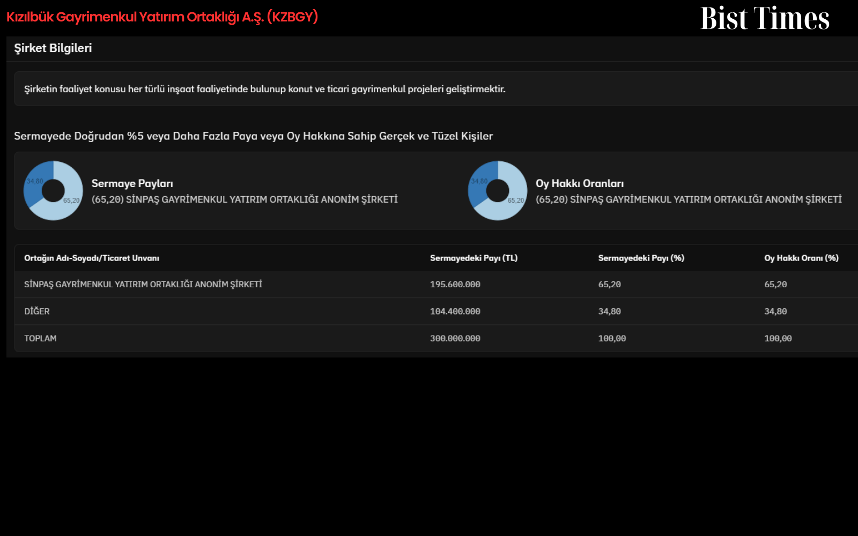858x536 pixels.
Task: Click TOPLAM row's 100,00 voting percent
Action: [778, 339]
